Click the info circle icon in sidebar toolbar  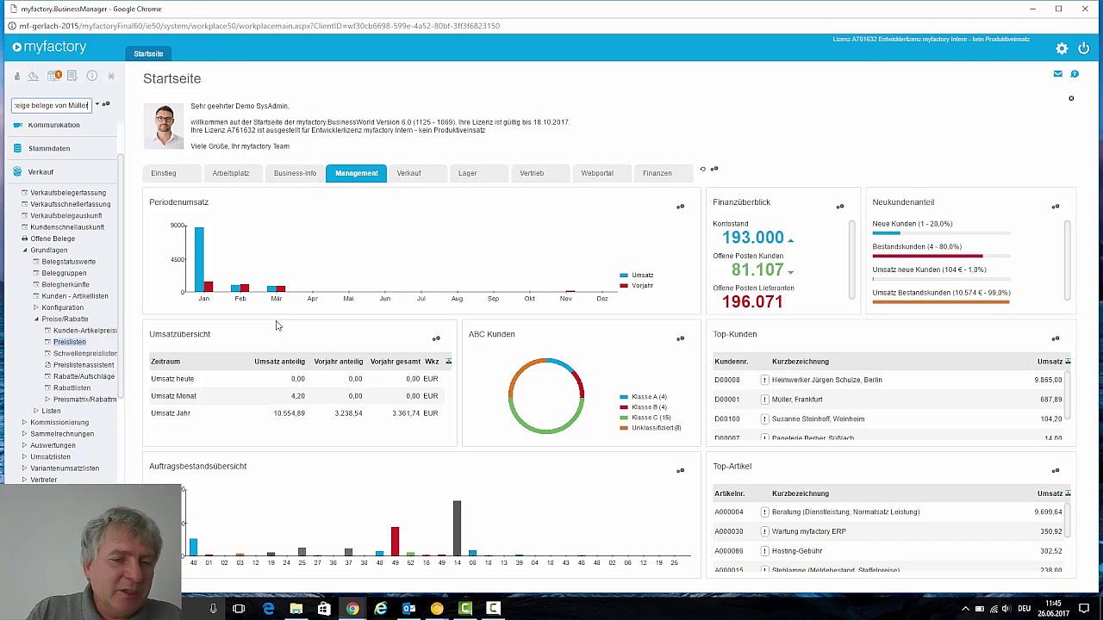[x=92, y=76]
